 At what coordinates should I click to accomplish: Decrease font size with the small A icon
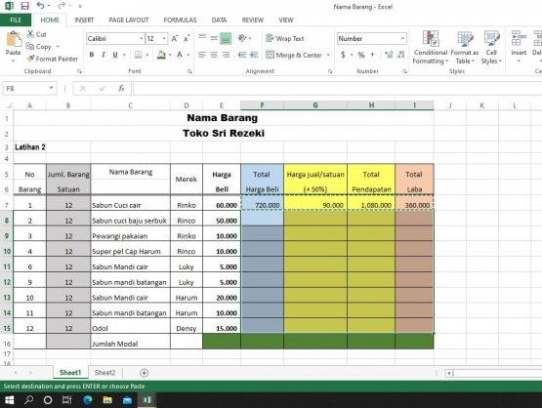point(187,39)
